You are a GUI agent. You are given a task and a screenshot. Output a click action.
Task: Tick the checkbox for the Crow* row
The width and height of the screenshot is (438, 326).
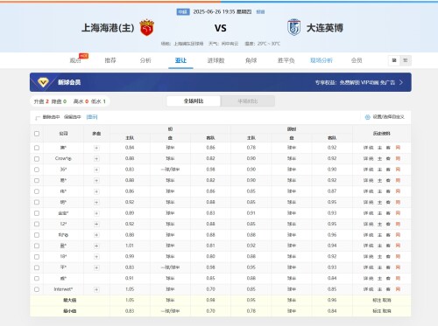coord(37,159)
